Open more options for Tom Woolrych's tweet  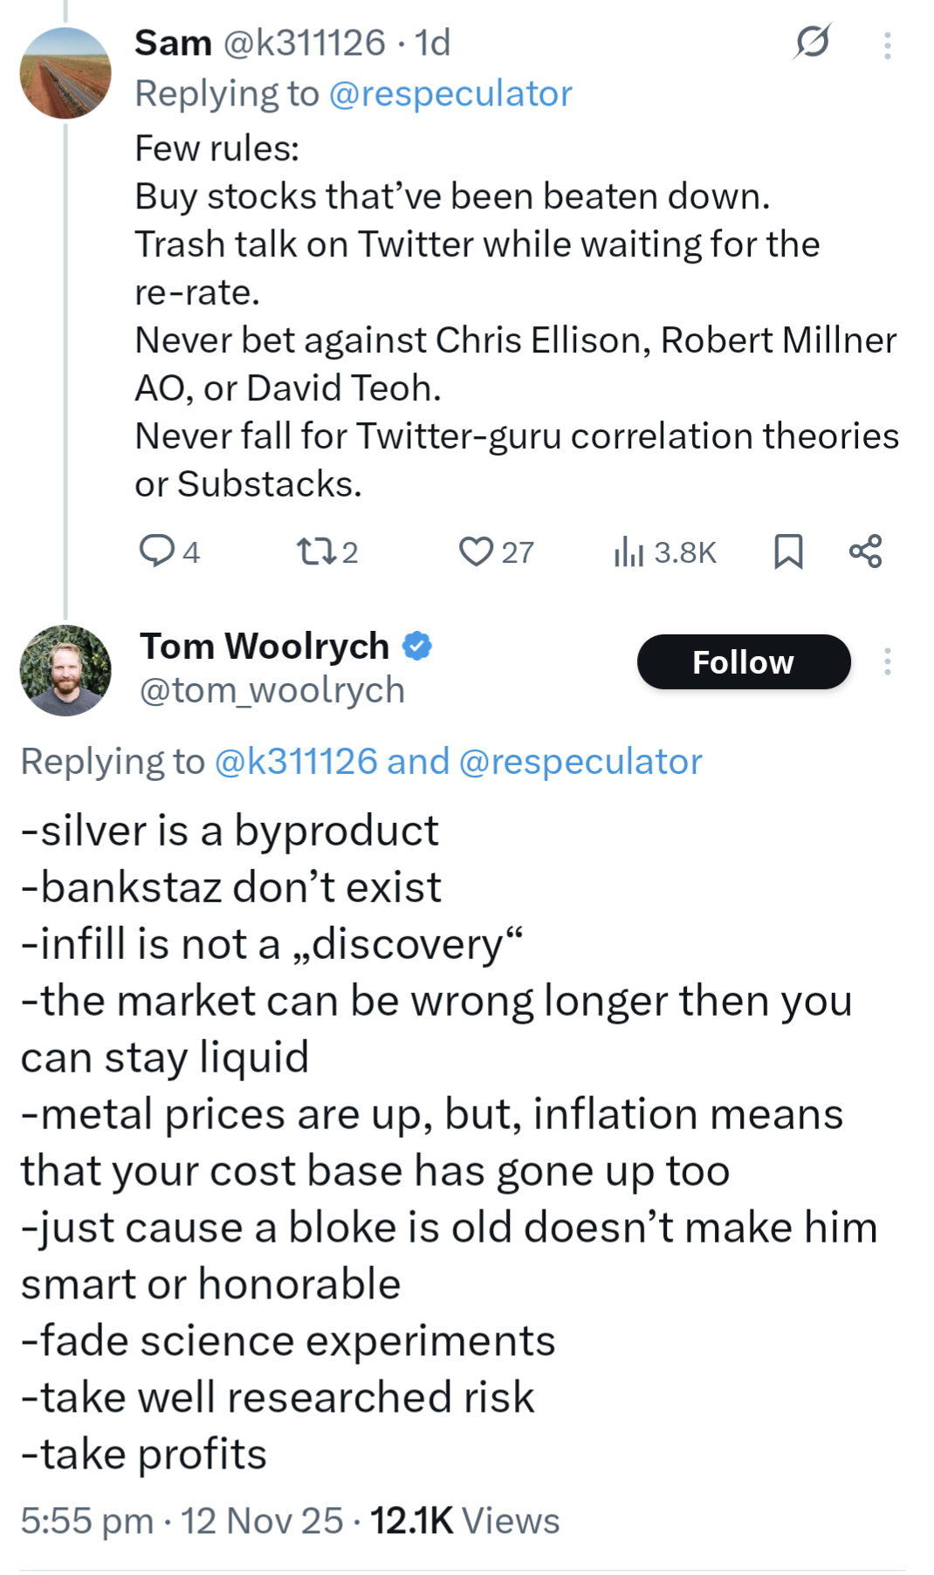tap(887, 661)
